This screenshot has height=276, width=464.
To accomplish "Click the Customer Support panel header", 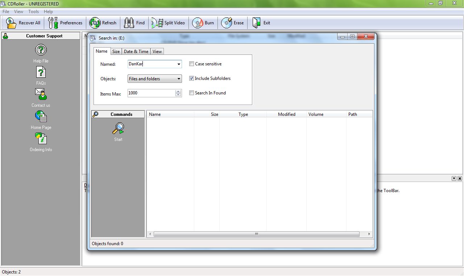I will pos(41,36).
